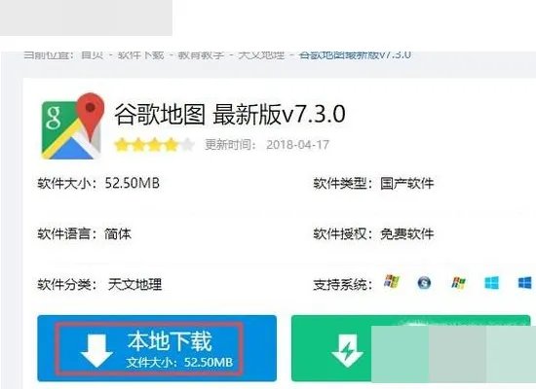The image size is (536, 389).
Task: Click 软件类型 value 国产软件
Action: point(406,184)
